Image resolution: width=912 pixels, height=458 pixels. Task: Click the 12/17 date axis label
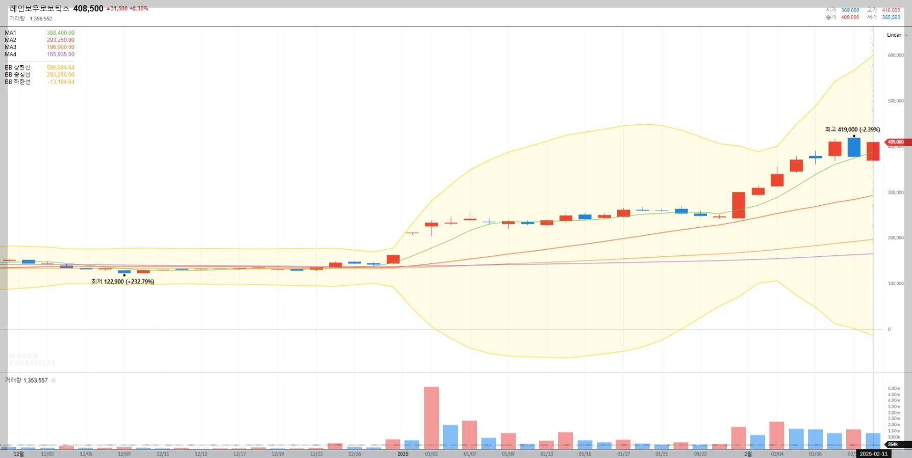click(x=239, y=454)
